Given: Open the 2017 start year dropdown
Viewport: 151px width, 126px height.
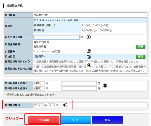Looking at the screenshot, I should click(x=38, y=105).
